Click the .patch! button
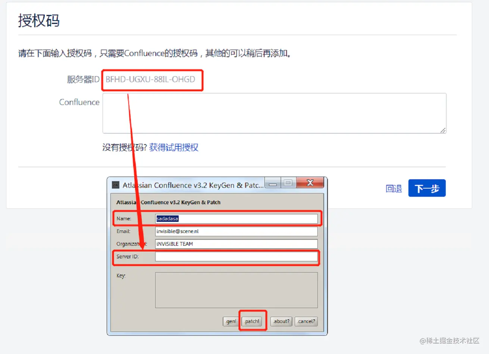 [x=252, y=321]
